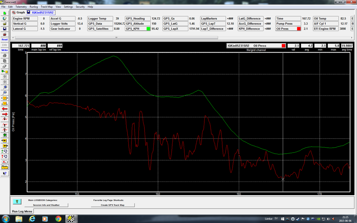Click the eraser icon in left toolbar
This screenshot has width=357, height=223.
pos(5,66)
